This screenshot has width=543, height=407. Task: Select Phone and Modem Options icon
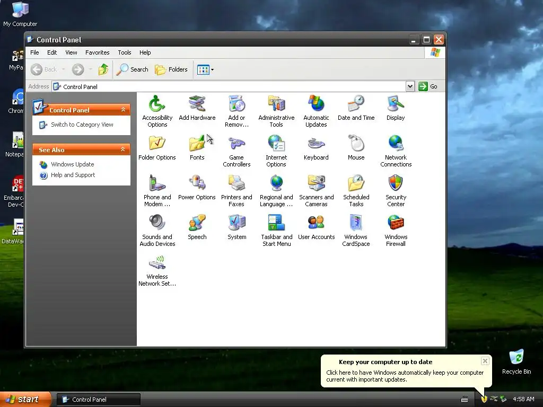pyautogui.click(x=157, y=191)
